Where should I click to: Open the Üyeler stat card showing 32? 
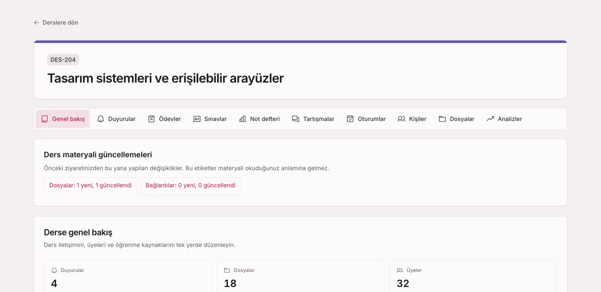473,276
